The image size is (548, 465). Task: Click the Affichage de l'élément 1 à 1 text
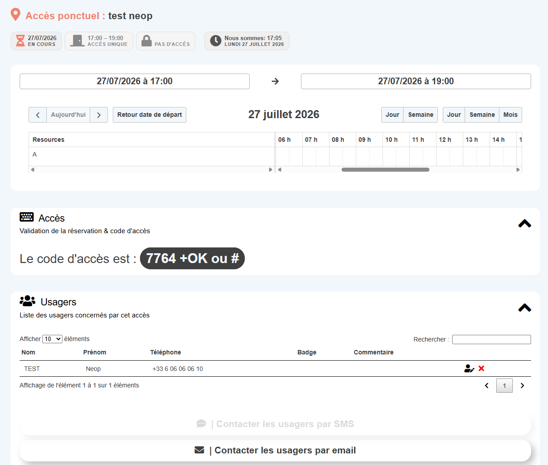pyautogui.click(x=79, y=385)
